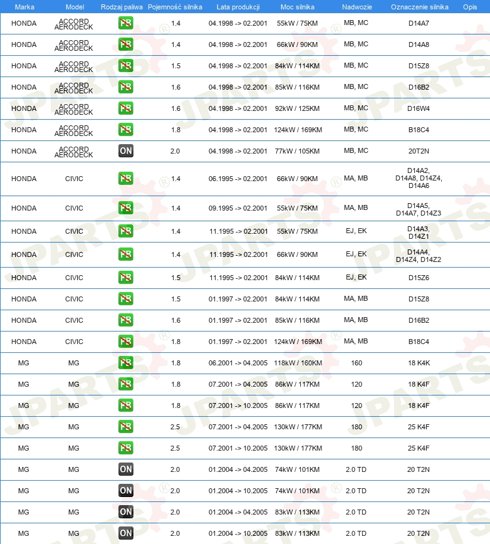The image size is (490, 544).
Task: Click petrol icon in Accord Aerodeck 66kW row
Action: click(125, 44)
